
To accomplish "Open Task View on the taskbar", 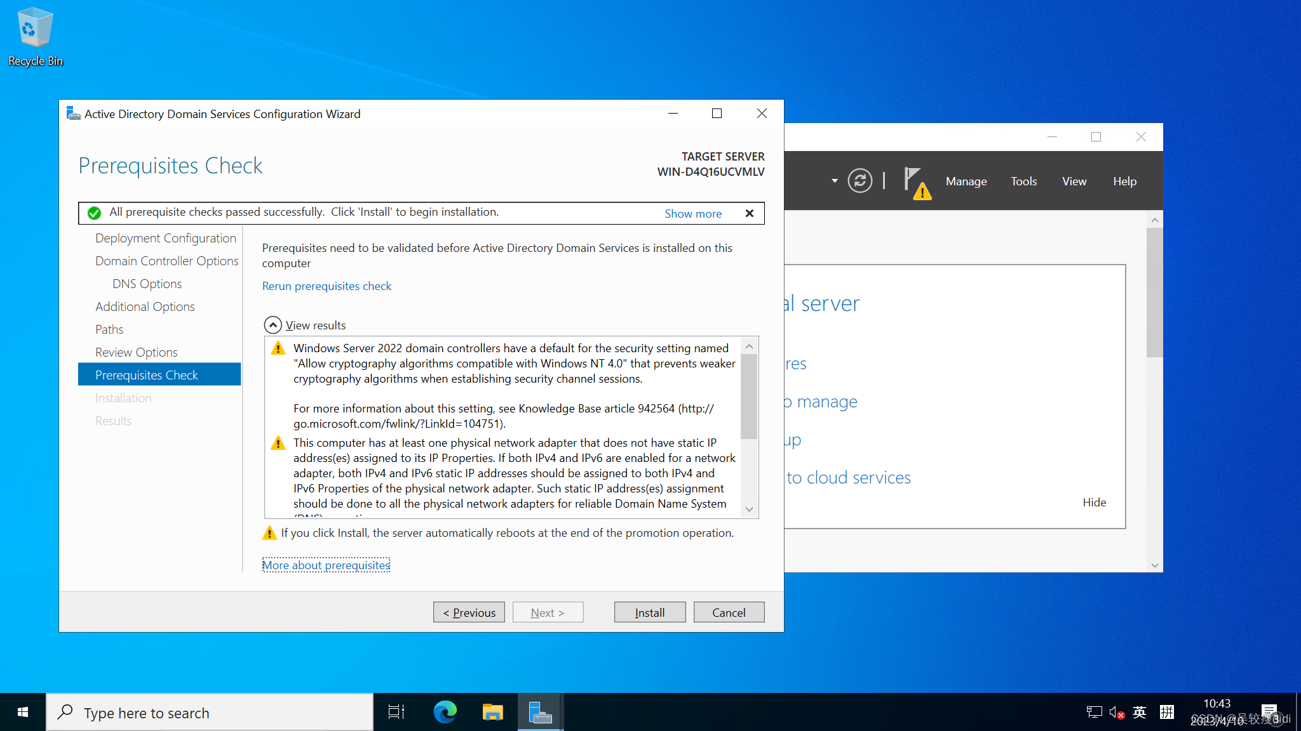I will 396,712.
